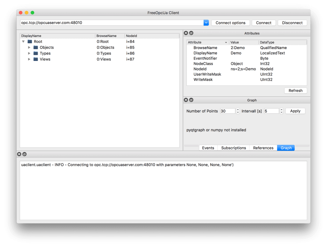Undock the Graph panel

coord(191,100)
